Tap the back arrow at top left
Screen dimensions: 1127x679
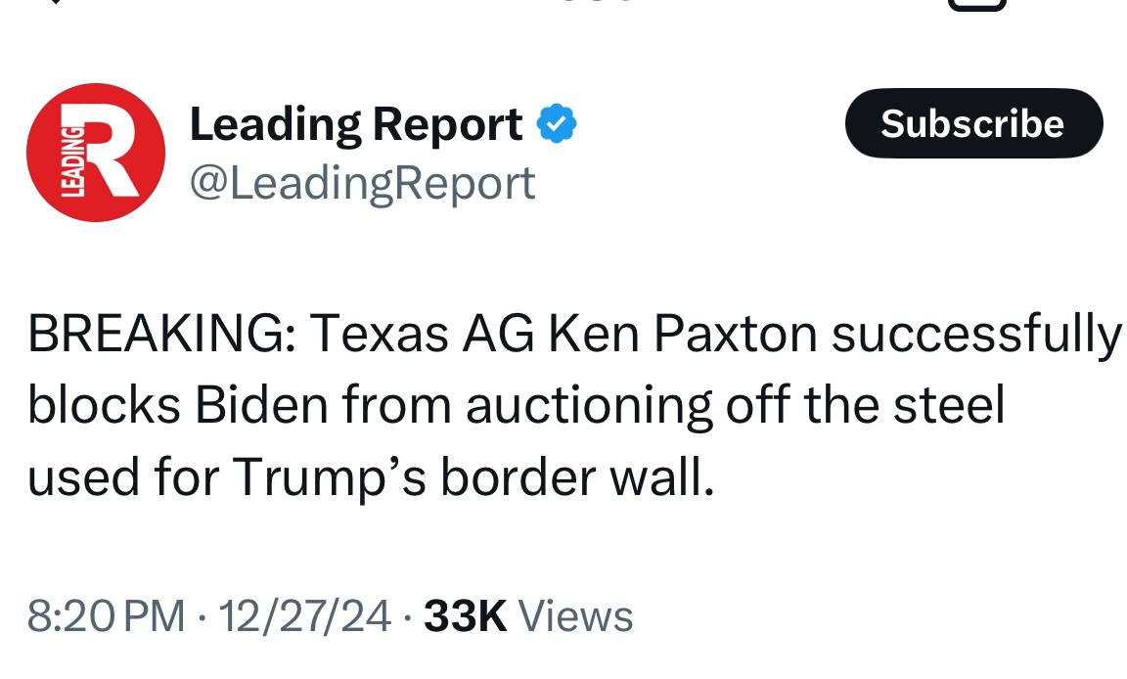pyautogui.click(x=57, y=3)
